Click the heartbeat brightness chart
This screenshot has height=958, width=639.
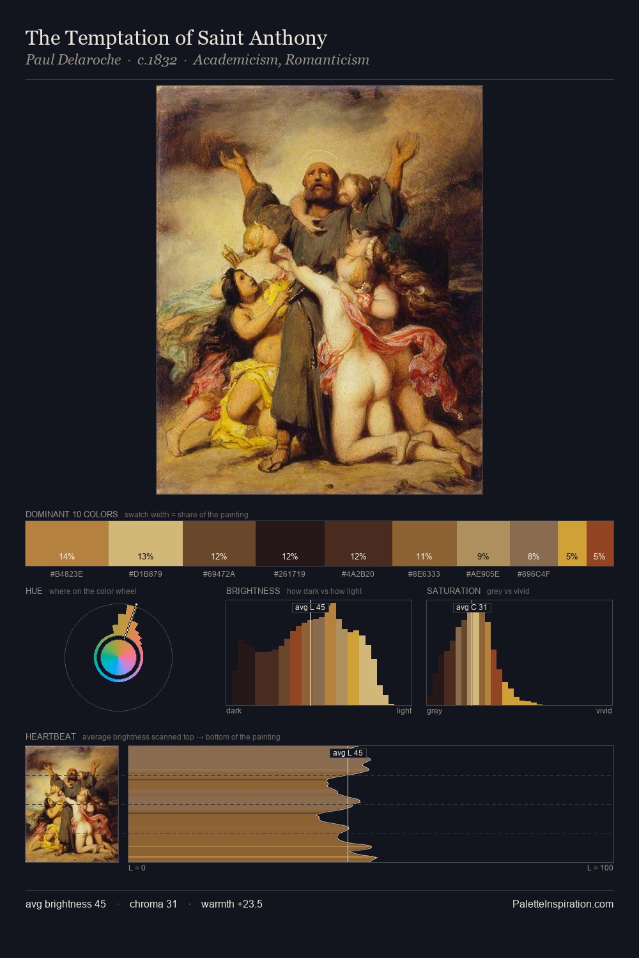[x=371, y=804]
